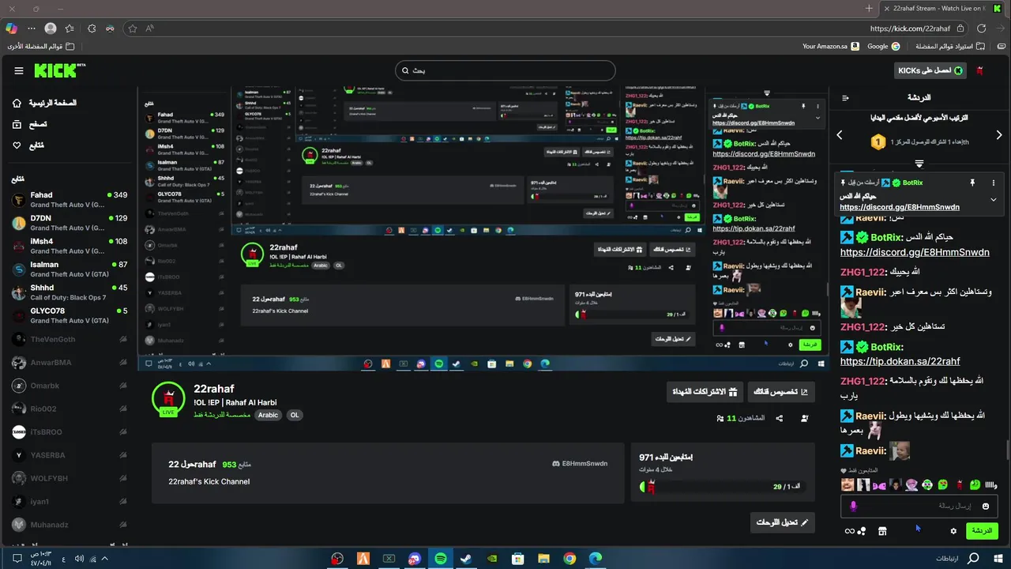1011x569 pixels.
Task: Open followed channel D7DN in the sidebar
Action: click(70, 223)
